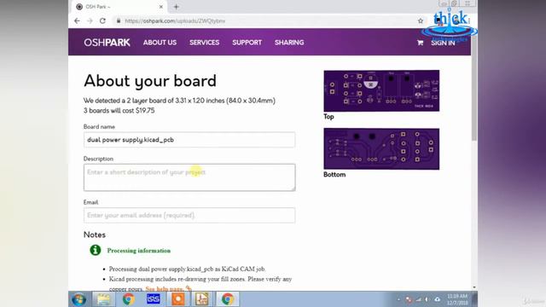Open the orange recorder taskbar app

tap(178, 299)
